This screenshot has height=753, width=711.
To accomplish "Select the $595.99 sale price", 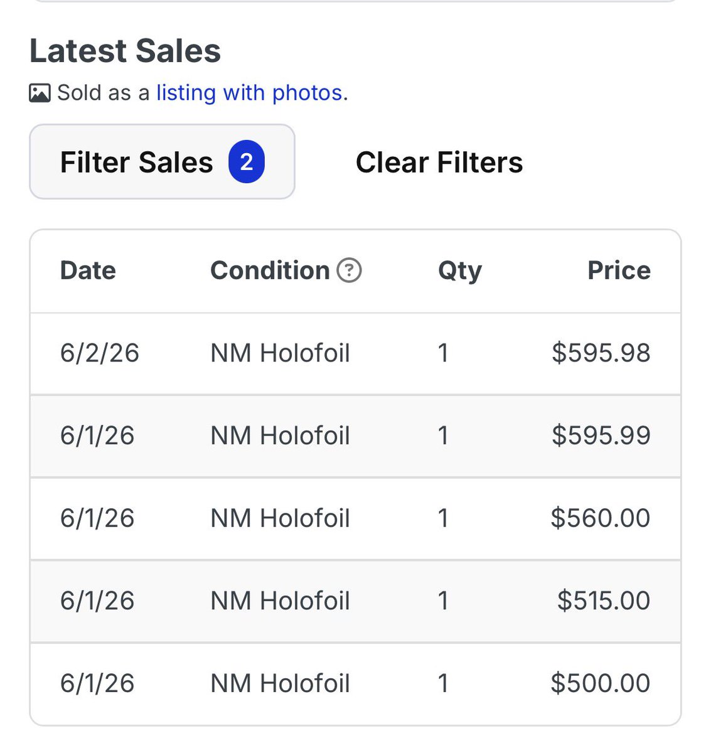I will pos(601,435).
